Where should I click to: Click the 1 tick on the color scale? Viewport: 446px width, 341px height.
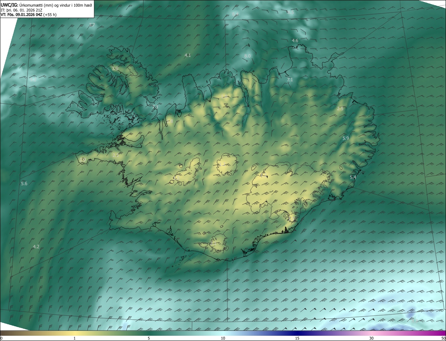point(75,339)
